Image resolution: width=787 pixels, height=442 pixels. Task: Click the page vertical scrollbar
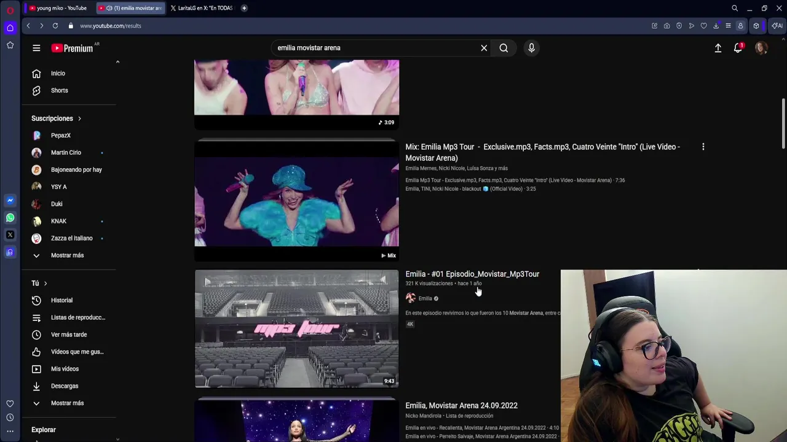click(x=783, y=123)
